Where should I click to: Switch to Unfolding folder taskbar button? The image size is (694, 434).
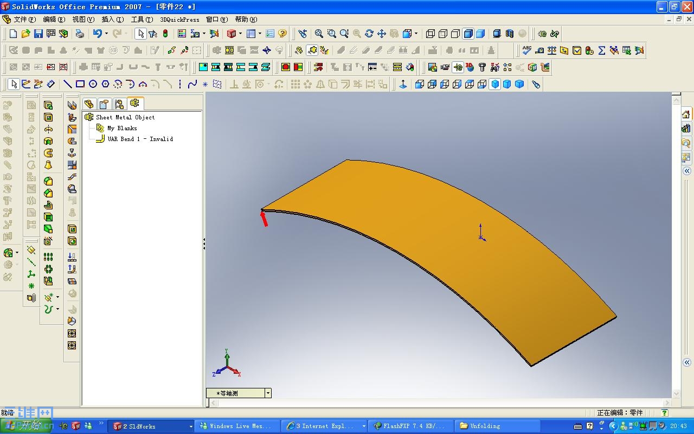tap(498, 426)
